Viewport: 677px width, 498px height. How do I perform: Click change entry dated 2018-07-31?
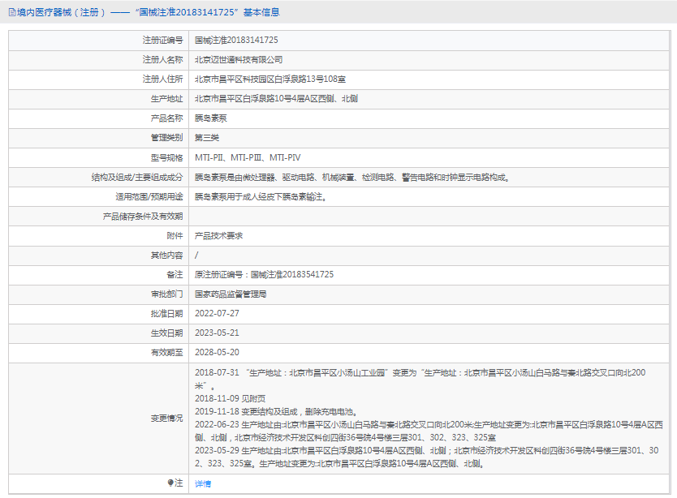(x=420, y=379)
